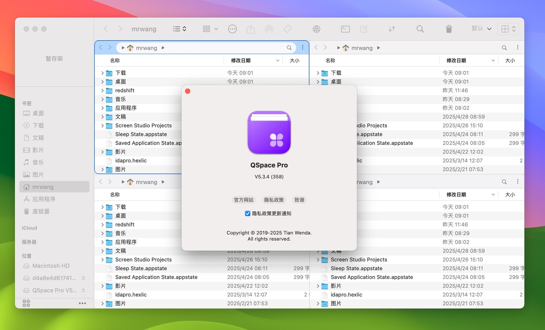Click the more actions ellipsis toolbar icon

pos(232,29)
